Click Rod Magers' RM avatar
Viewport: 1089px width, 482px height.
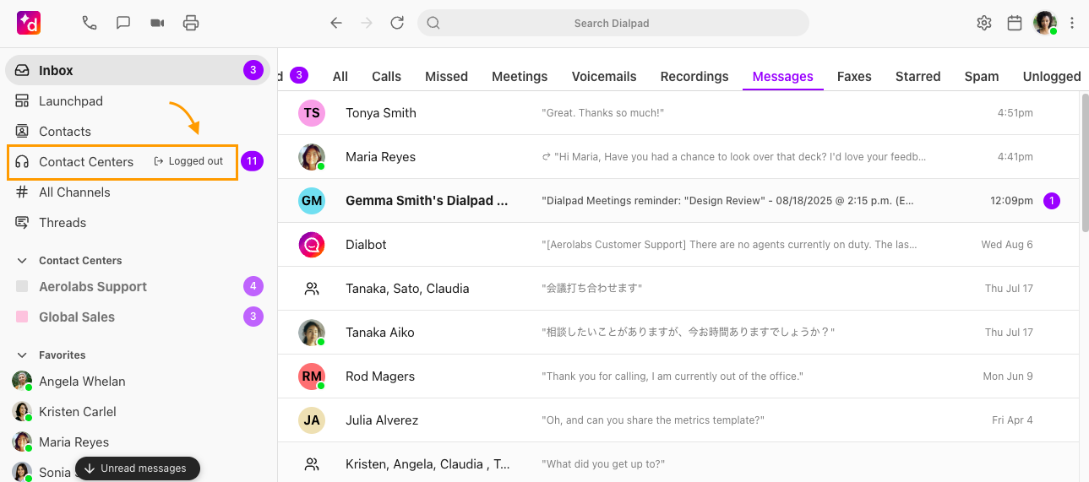coord(312,376)
